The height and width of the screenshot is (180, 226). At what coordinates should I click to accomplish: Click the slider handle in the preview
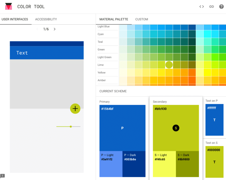71,126
